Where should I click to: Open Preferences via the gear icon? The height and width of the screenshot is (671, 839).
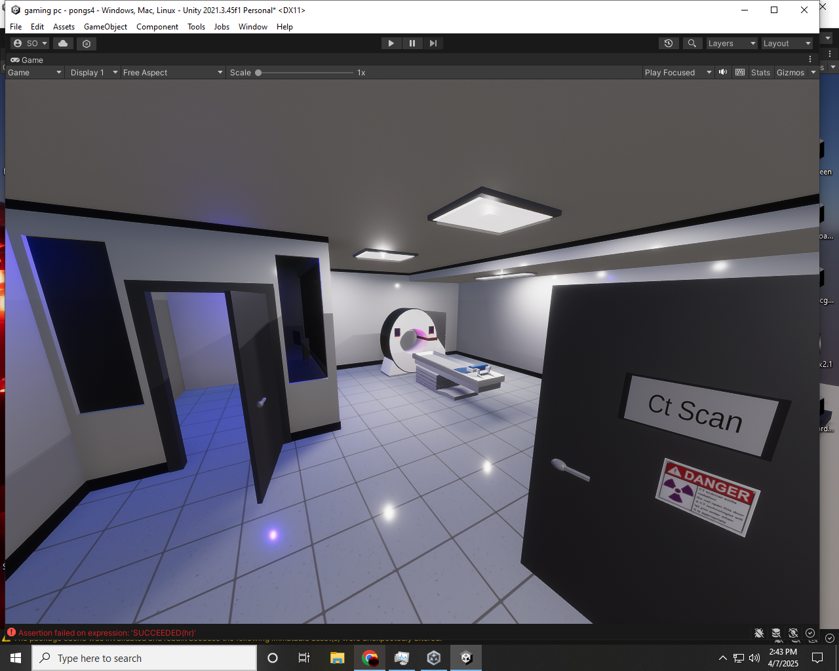[x=87, y=43]
